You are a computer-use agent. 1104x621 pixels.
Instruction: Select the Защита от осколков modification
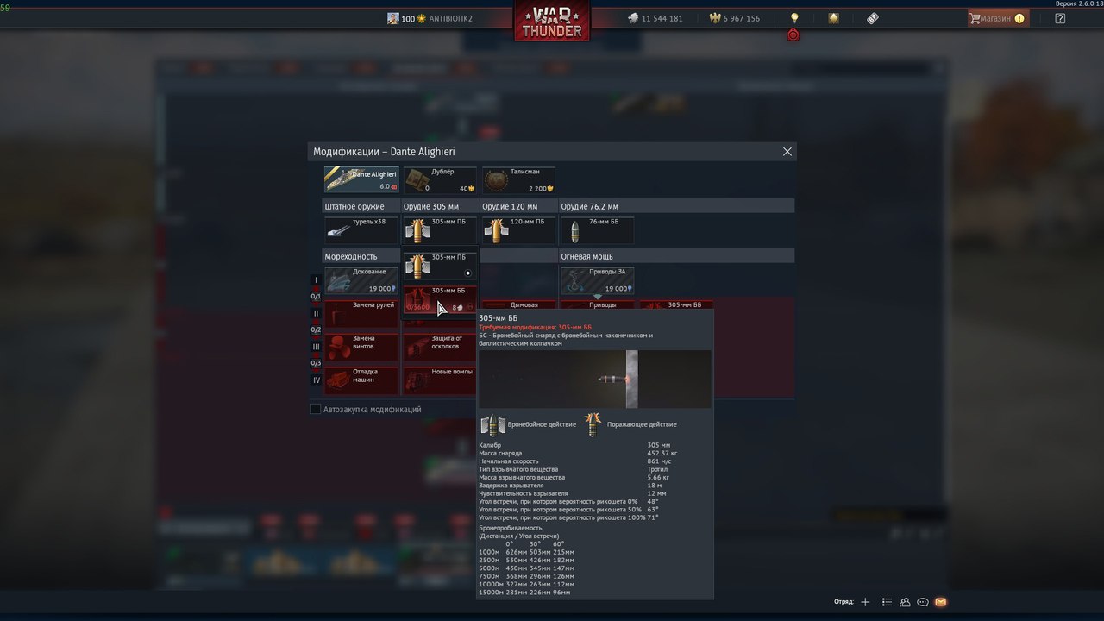(x=440, y=347)
